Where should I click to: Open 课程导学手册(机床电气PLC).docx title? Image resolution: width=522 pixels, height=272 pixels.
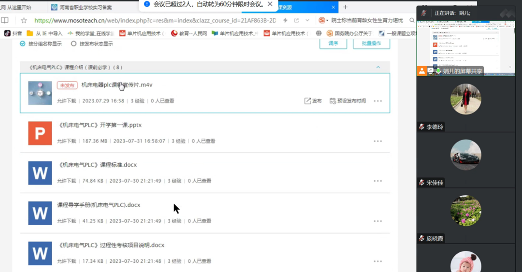pyautogui.click(x=99, y=205)
